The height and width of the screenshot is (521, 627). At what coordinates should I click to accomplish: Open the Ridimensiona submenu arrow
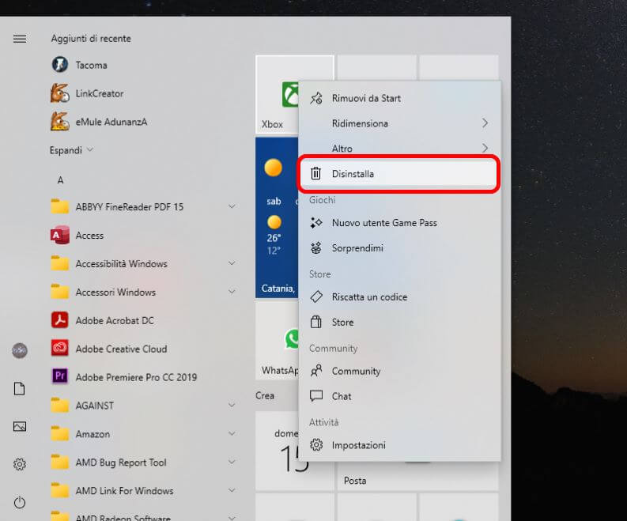pos(485,123)
